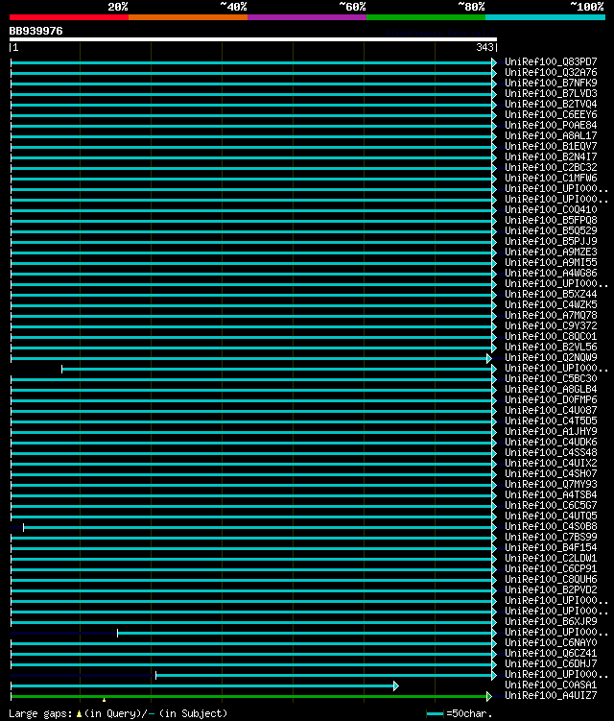Select the UniRef100_Q7MY93 label
Screen dimensions: 614x721
click(x=551, y=485)
